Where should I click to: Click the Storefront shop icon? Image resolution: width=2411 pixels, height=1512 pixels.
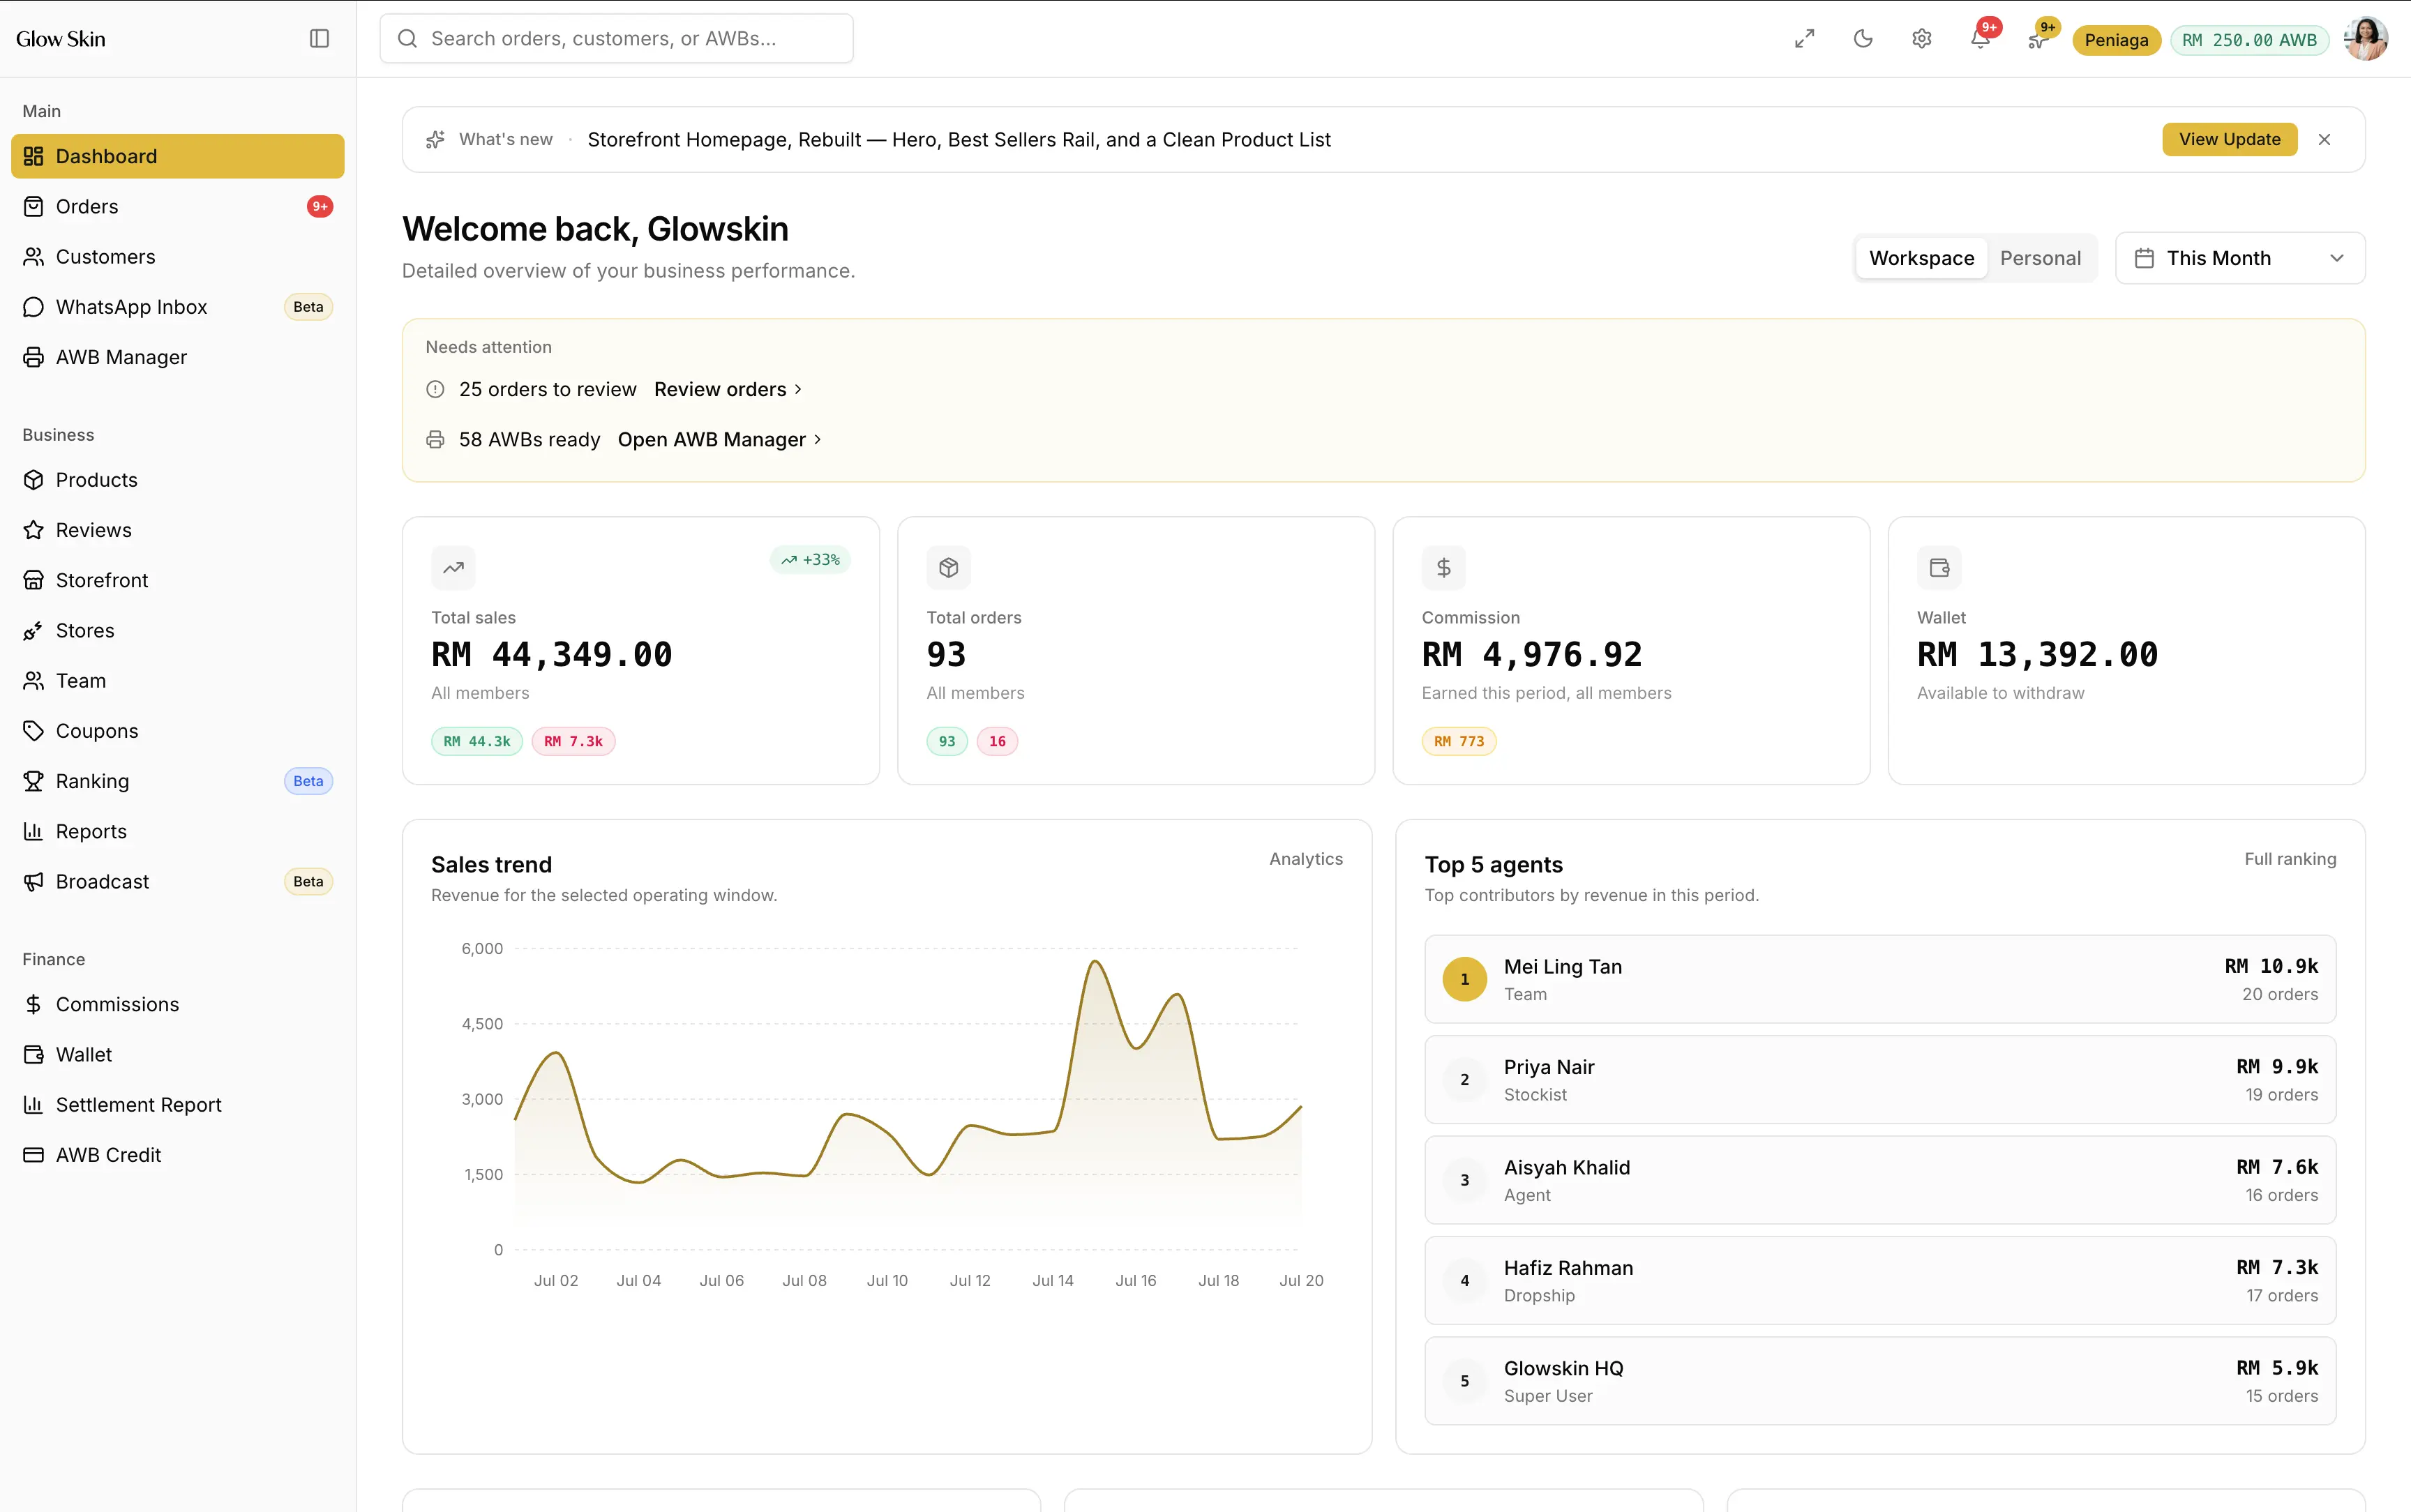[34, 580]
